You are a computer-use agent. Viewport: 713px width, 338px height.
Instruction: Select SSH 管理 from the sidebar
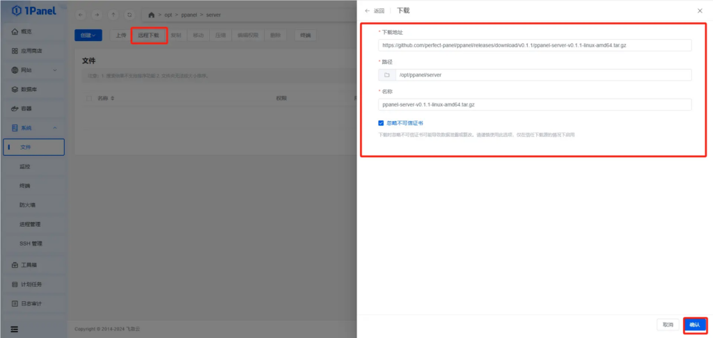(31, 243)
